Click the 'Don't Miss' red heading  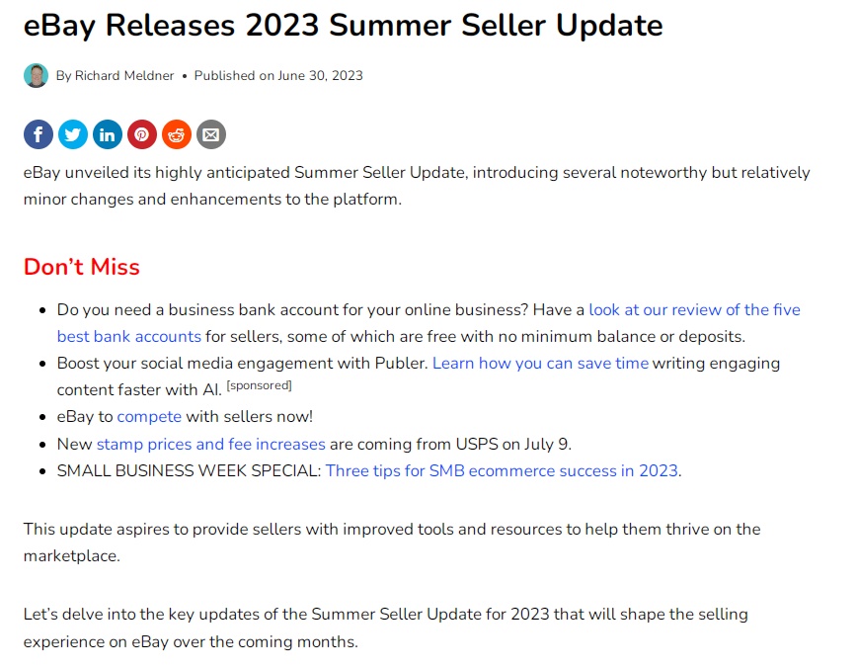tap(81, 267)
